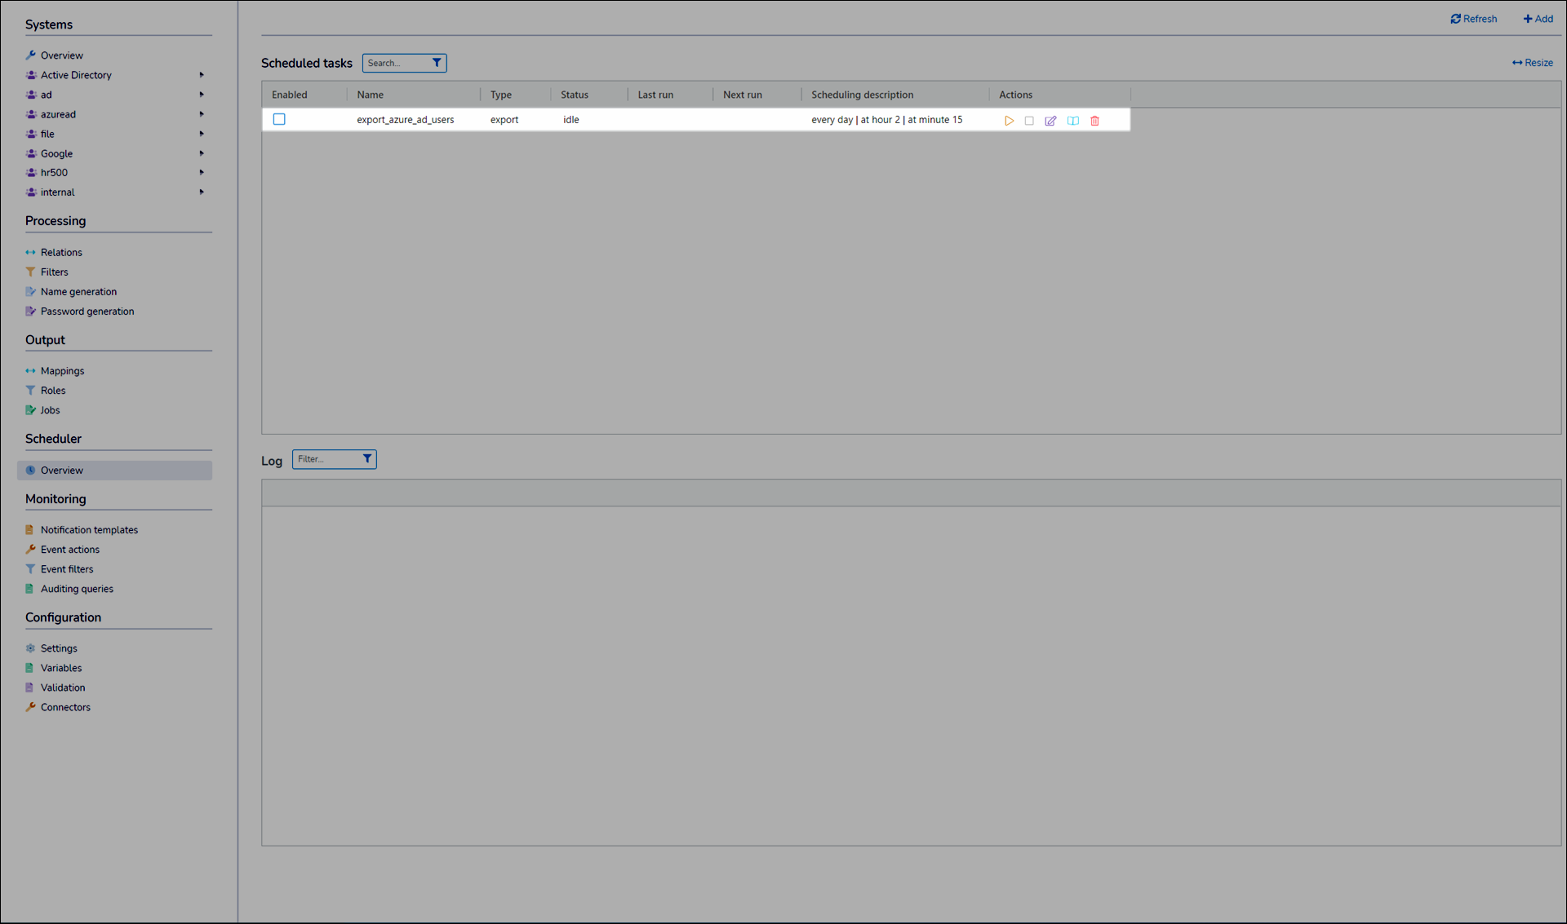The width and height of the screenshot is (1567, 924).
Task: Run the export_azure_ad_users task now
Action: [1009, 121]
